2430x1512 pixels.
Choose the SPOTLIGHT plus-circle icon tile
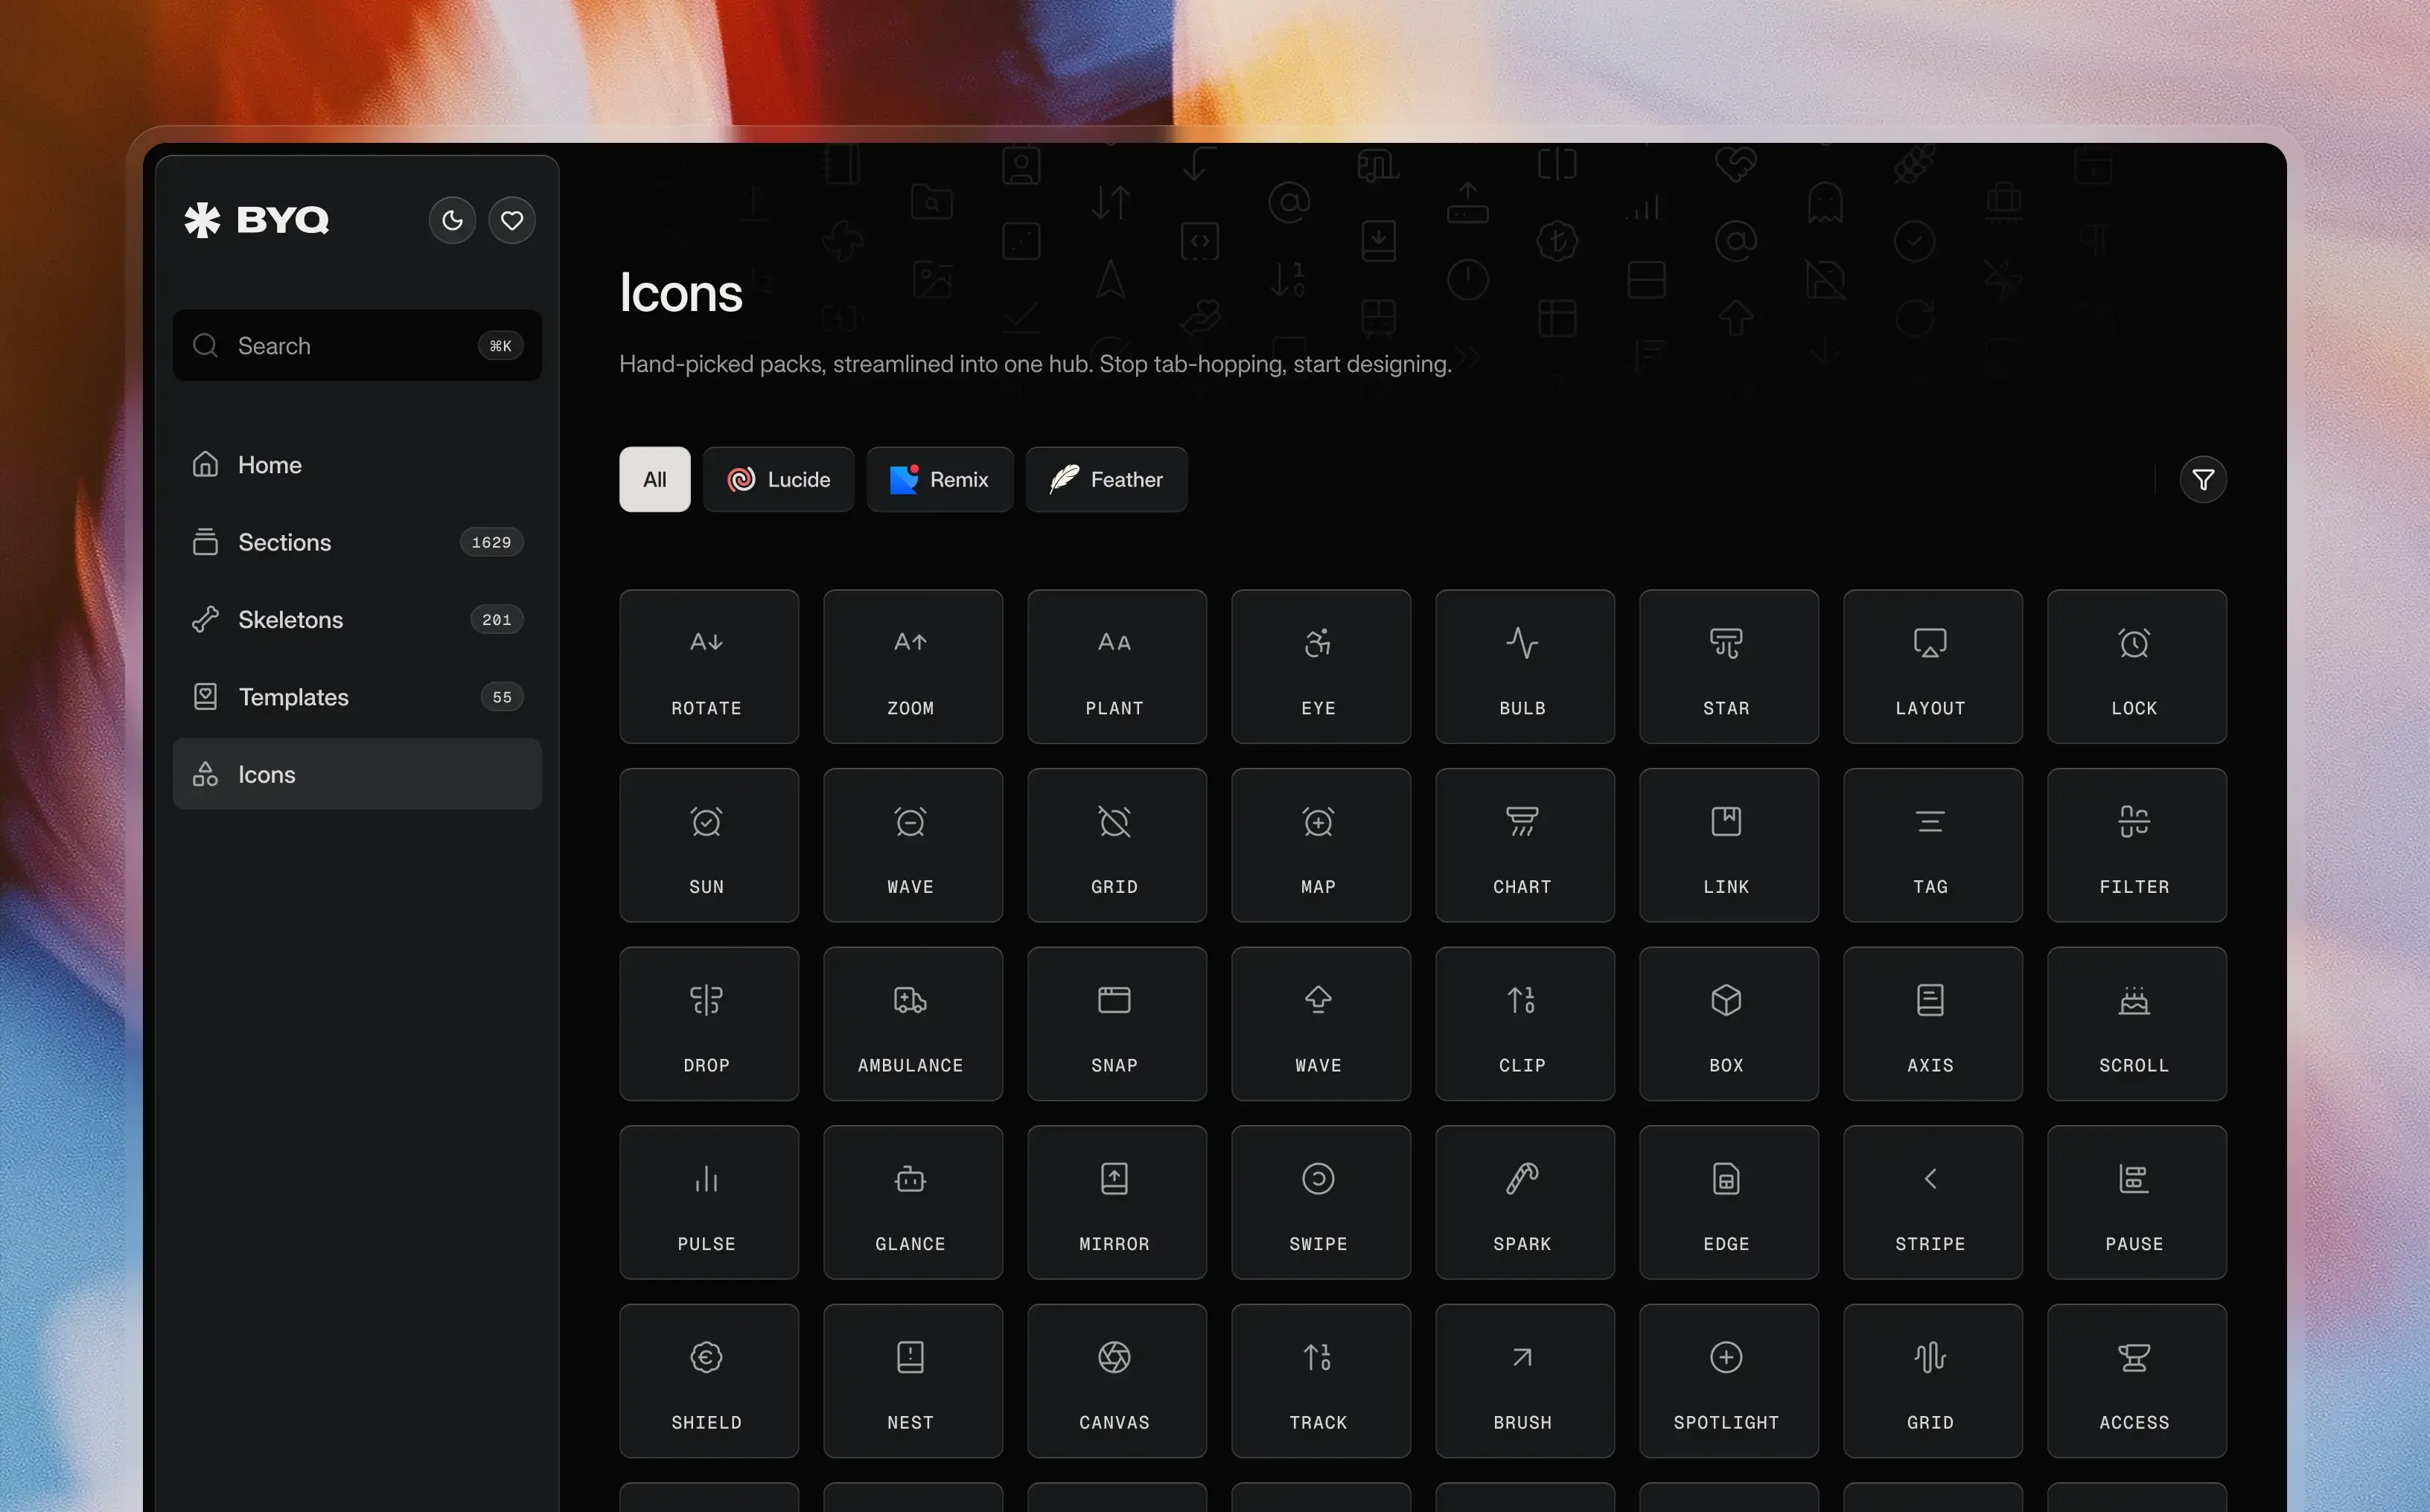1728,1381
